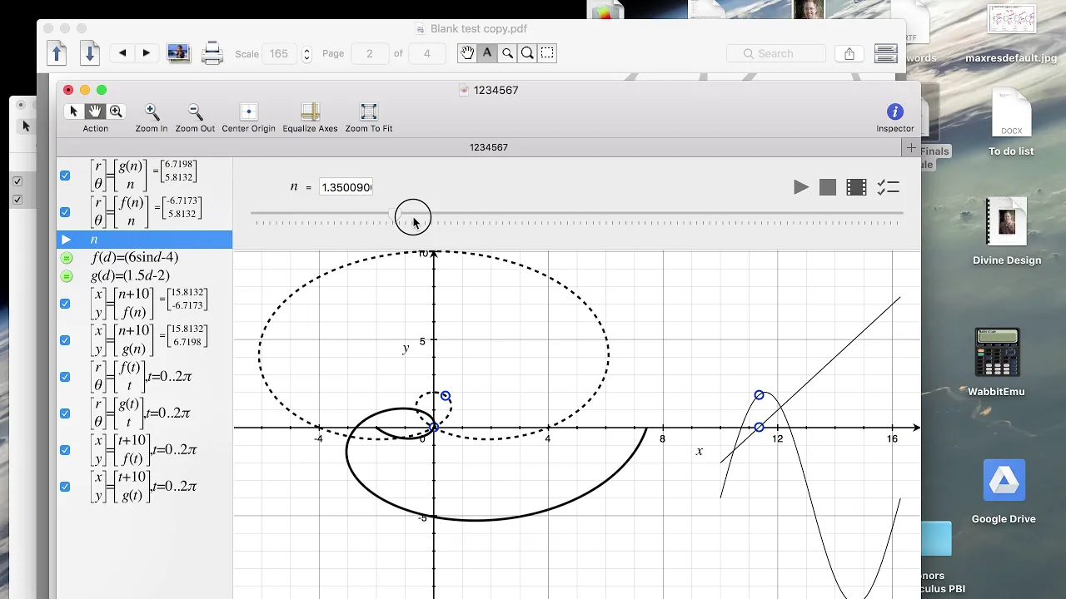
Task: Click the snapshot picture icon in PDF toolbar
Action: click(177, 53)
